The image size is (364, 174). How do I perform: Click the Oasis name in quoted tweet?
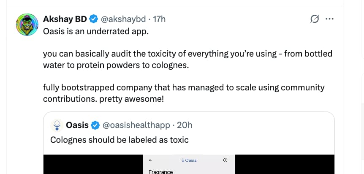77,125
